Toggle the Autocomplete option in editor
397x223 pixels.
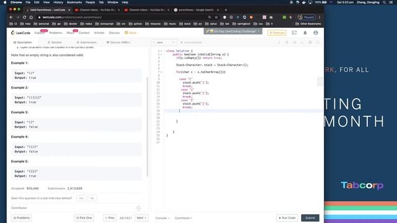191,43
